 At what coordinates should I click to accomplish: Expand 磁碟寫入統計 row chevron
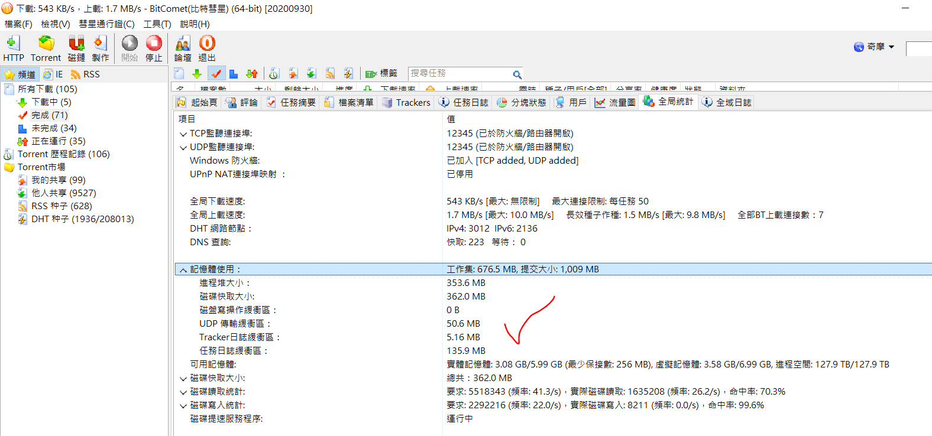click(x=183, y=406)
